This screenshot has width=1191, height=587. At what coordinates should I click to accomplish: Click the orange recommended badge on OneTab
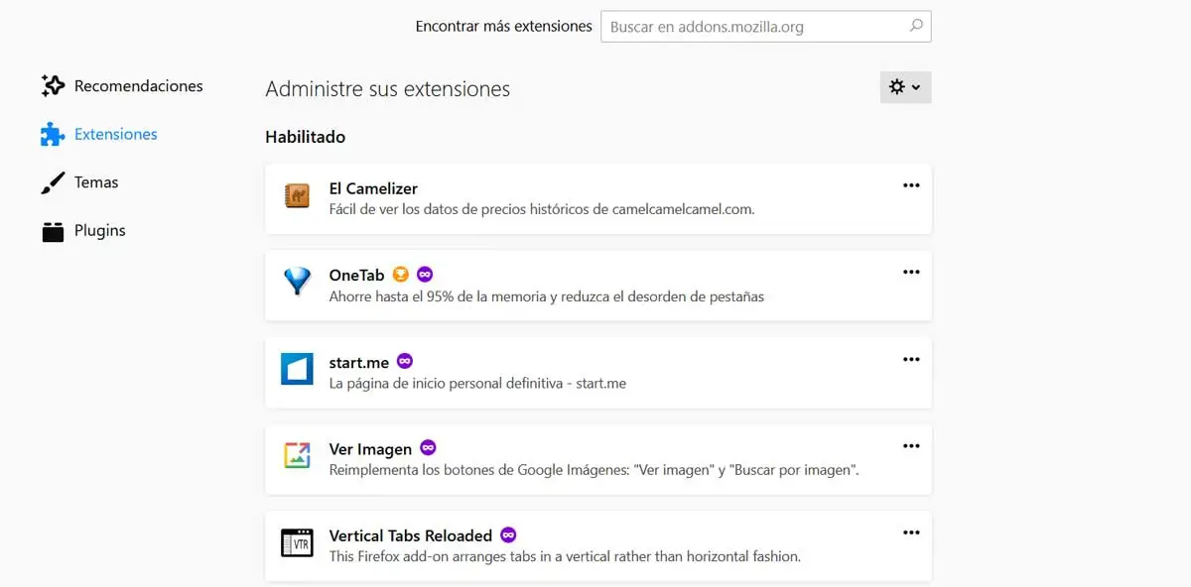[x=400, y=275]
